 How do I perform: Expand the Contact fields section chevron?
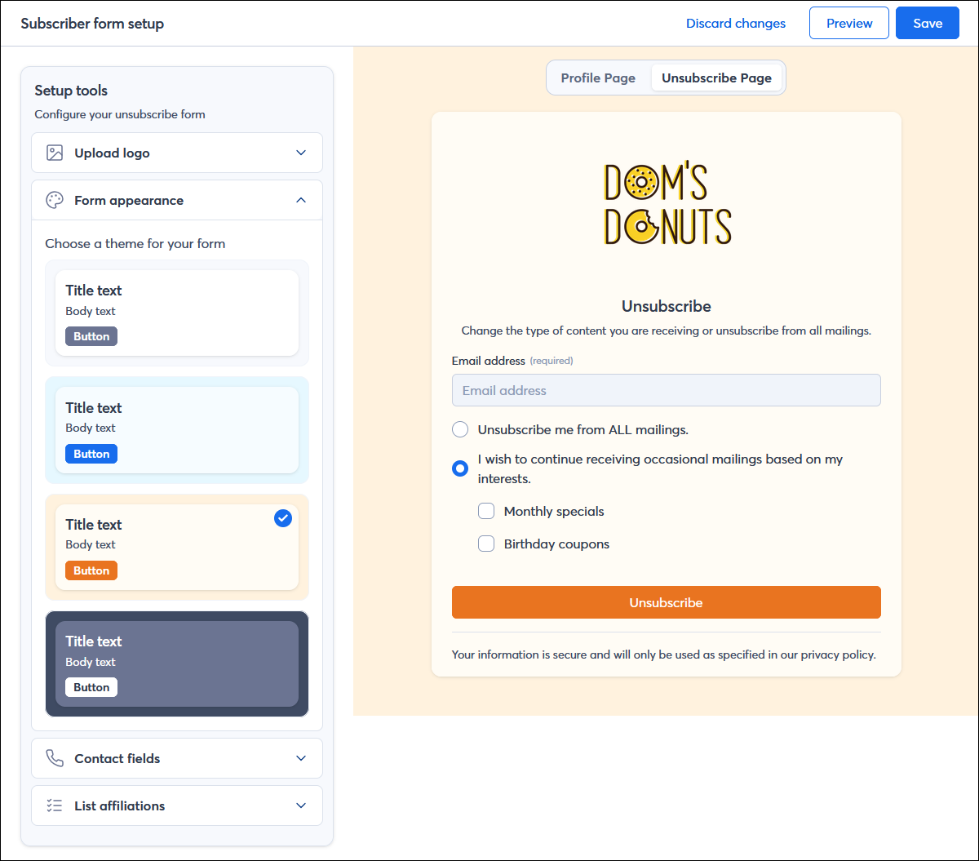301,758
